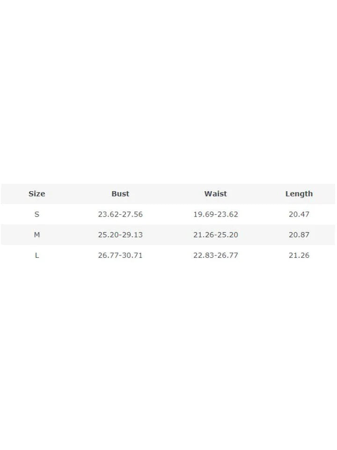The width and height of the screenshot is (337, 450).
Task: Click the bottom L size row
Action: click(x=168, y=255)
